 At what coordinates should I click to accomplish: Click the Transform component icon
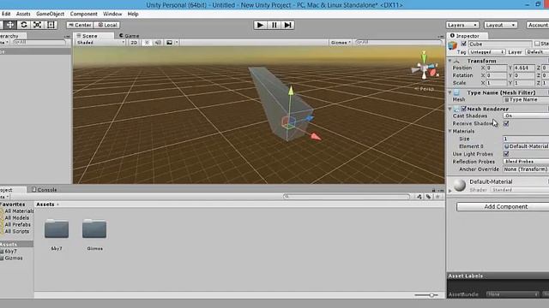(x=456, y=61)
